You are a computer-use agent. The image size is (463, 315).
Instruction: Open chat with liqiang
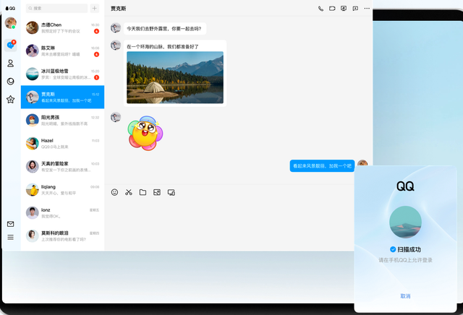pos(63,189)
